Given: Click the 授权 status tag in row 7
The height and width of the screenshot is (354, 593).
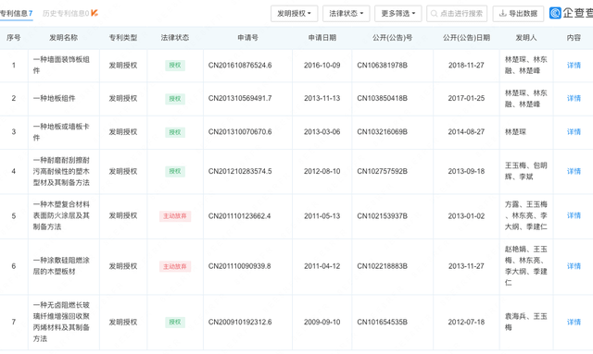Looking at the screenshot, I should 175,323.
